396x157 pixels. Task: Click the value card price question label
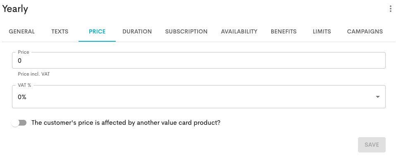pyautogui.click(x=126, y=123)
